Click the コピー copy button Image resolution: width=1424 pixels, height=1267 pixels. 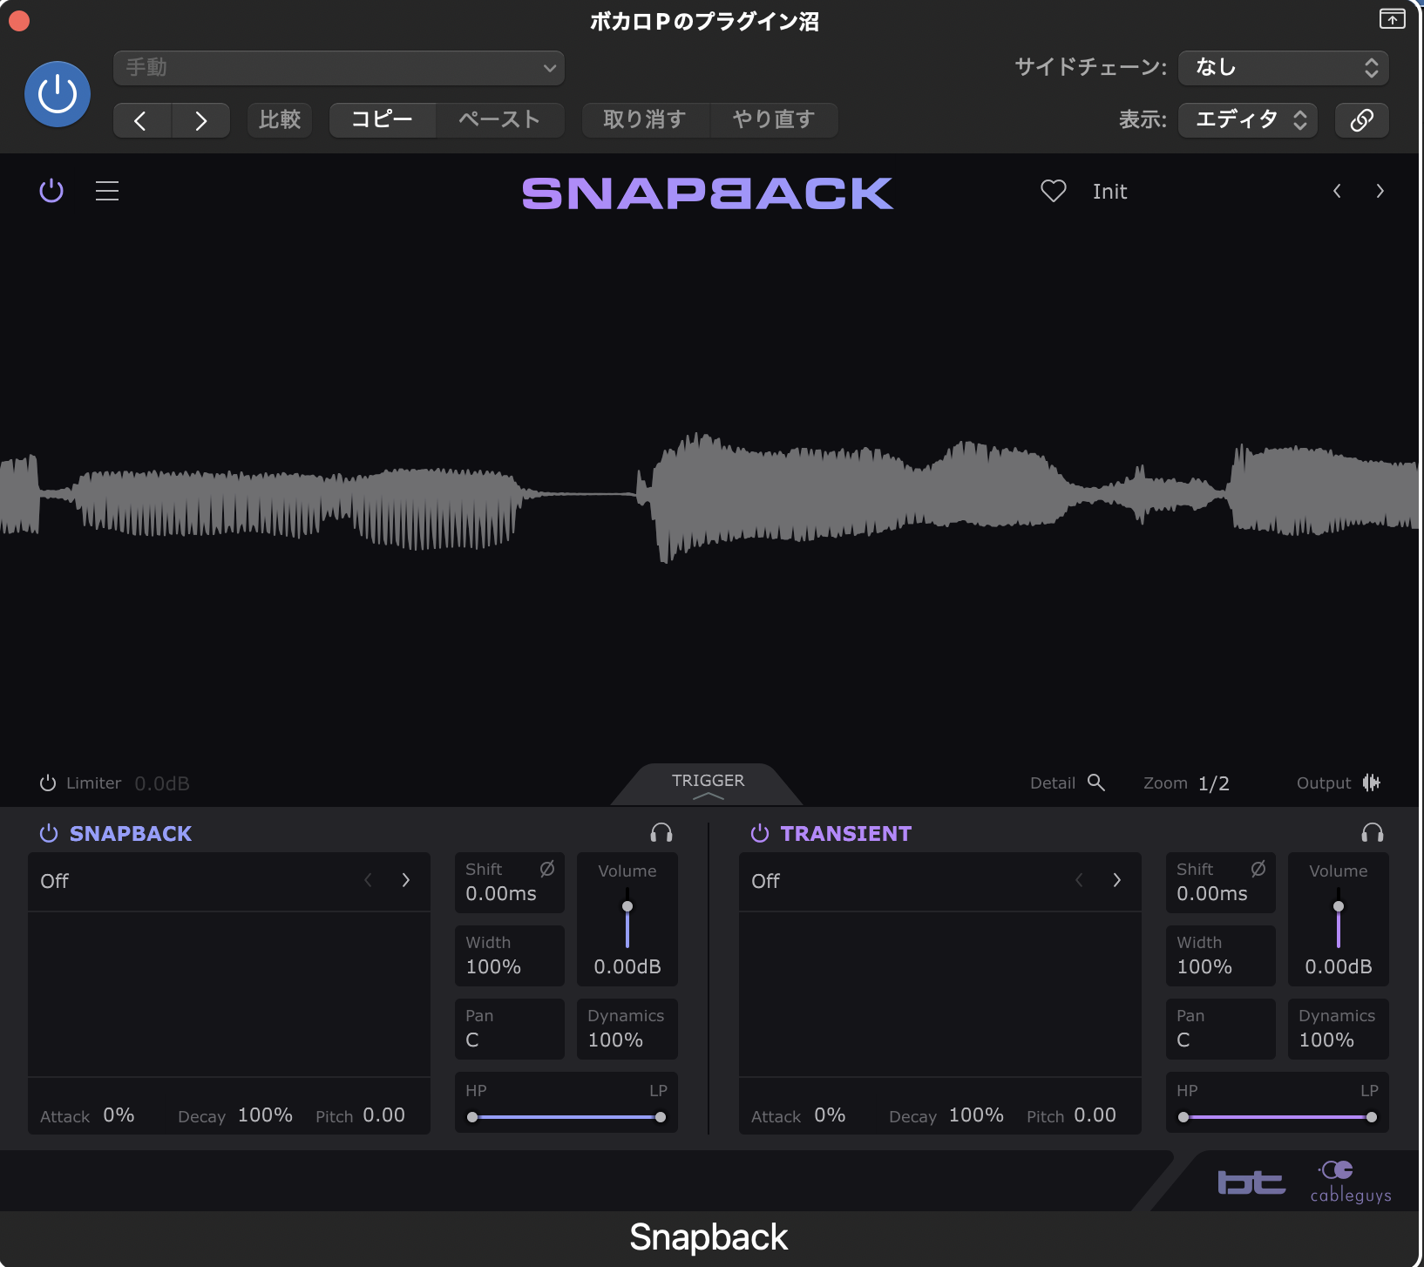coord(383,119)
